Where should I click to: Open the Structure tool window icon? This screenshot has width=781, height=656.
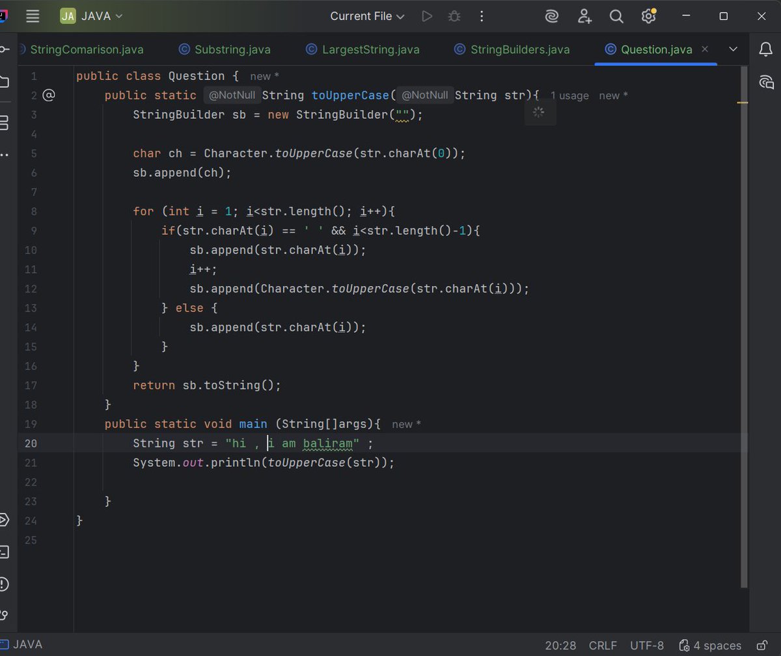click(4, 122)
